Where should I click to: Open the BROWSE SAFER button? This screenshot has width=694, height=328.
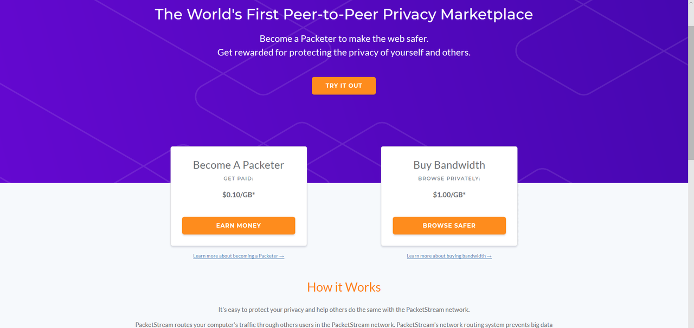pyautogui.click(x=449, y=226)
